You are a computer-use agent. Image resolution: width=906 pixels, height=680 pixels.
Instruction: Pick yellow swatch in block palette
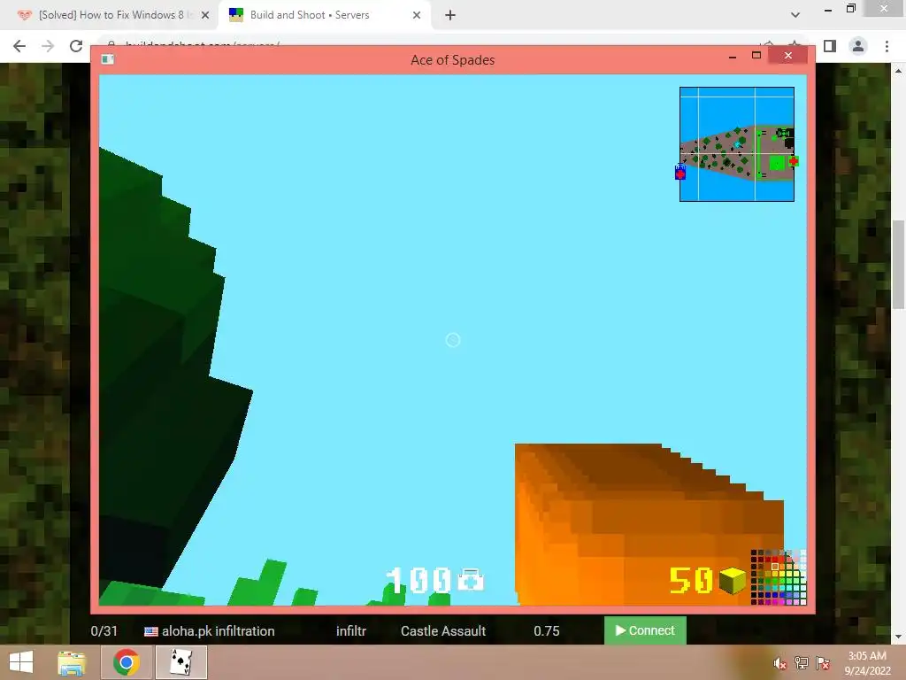point(782,574)
